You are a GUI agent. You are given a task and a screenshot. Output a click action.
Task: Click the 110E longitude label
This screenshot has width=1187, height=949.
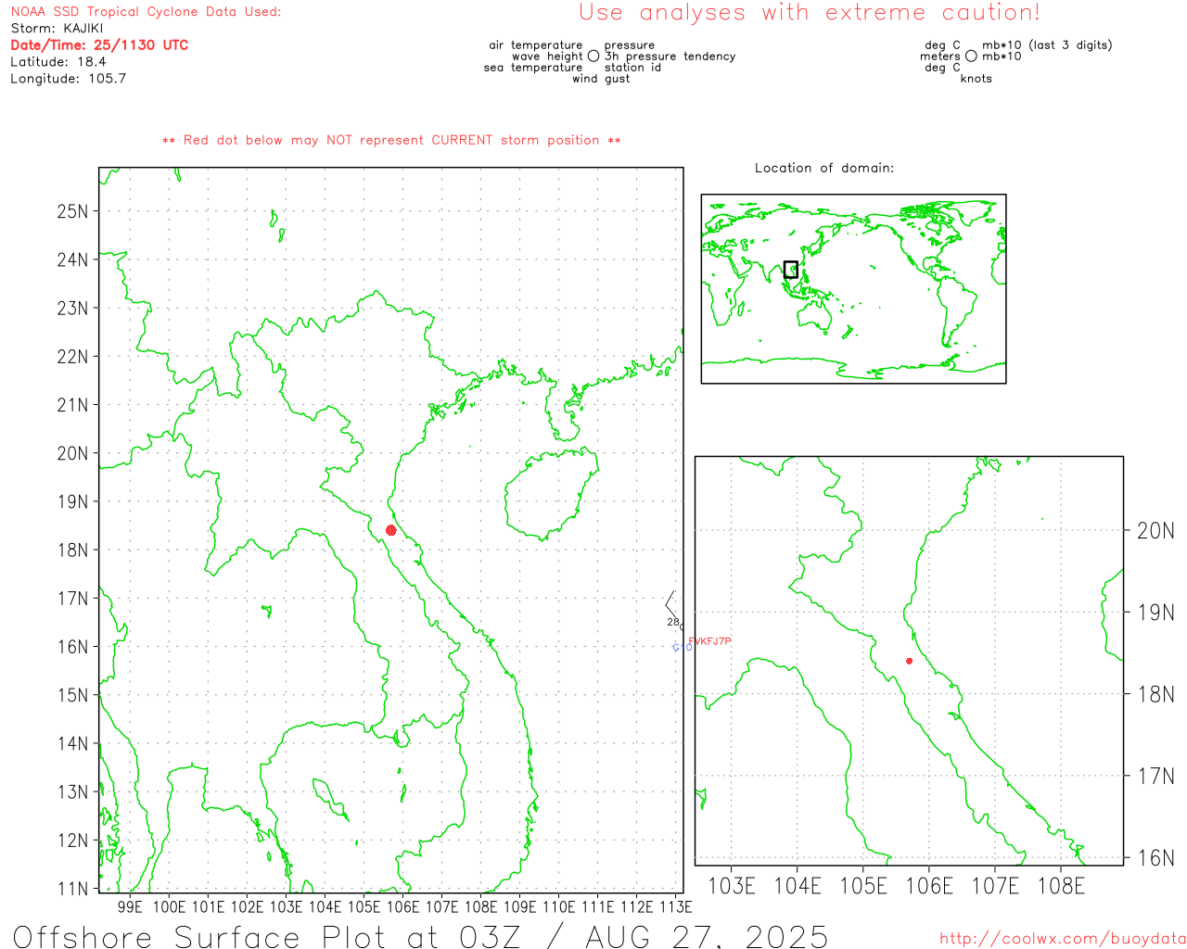558,907
